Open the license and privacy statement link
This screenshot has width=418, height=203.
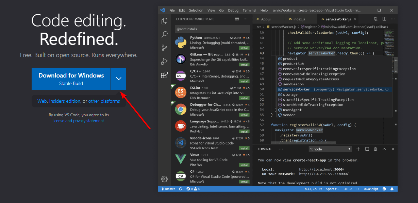(x=78, y=121)
